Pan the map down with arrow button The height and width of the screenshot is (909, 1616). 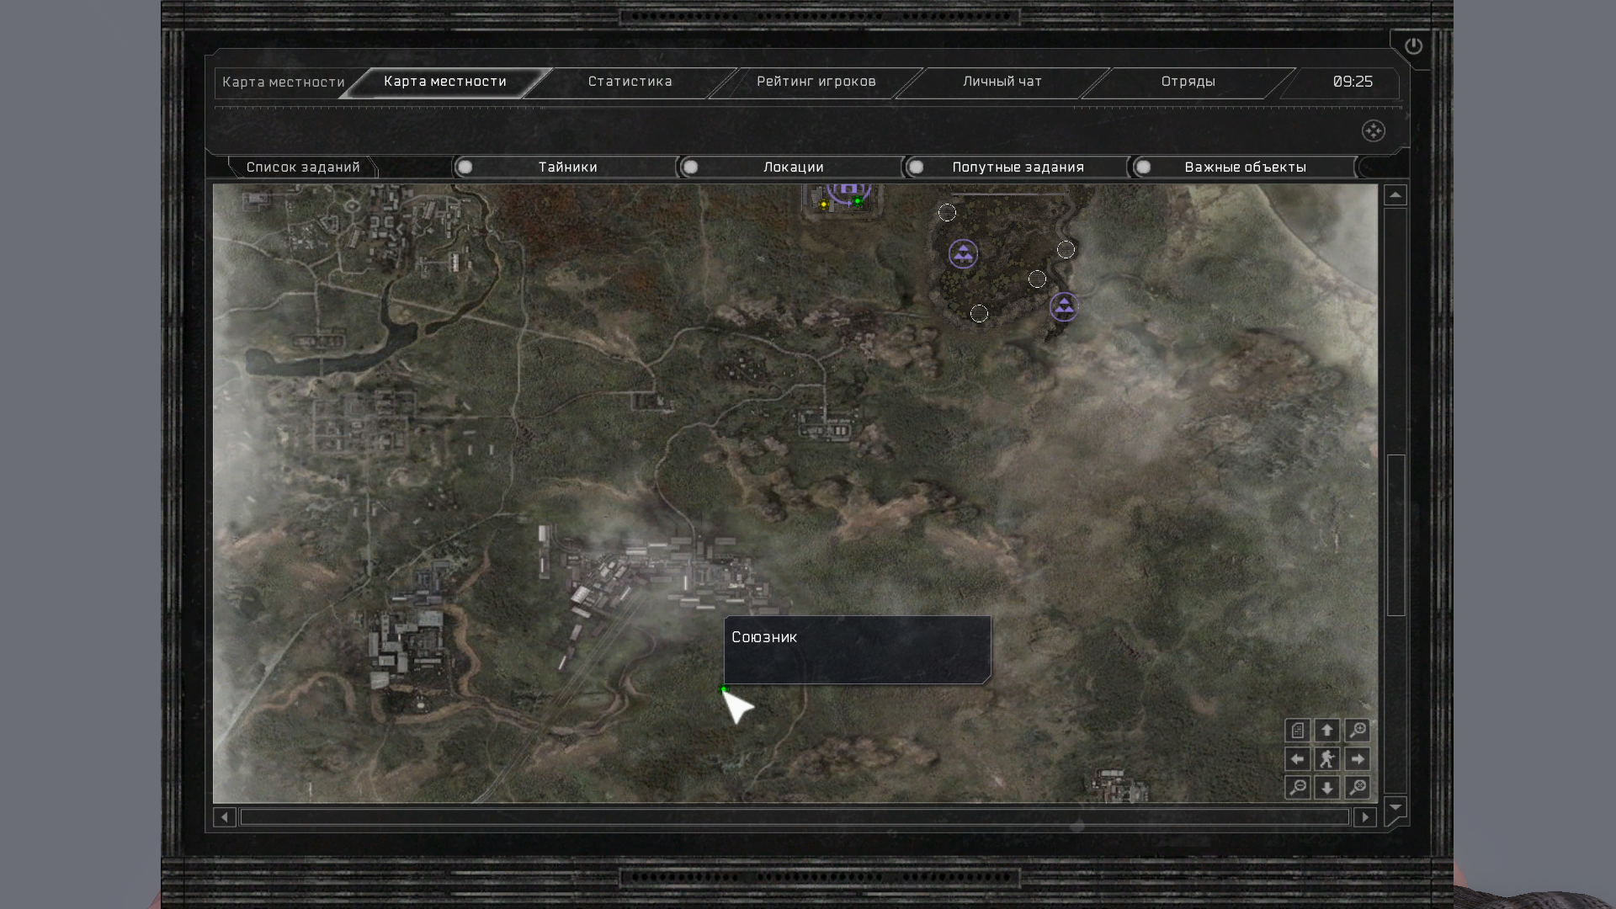coord(1327,788)
